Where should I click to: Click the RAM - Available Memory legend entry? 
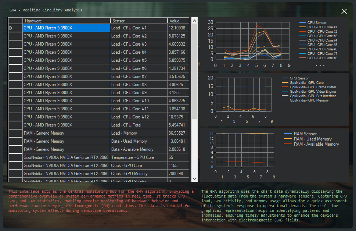tap(312, 144)
